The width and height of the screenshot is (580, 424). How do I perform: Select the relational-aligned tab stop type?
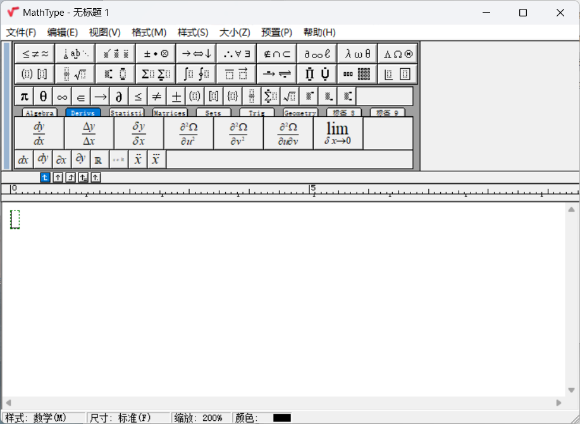point(83,178)
